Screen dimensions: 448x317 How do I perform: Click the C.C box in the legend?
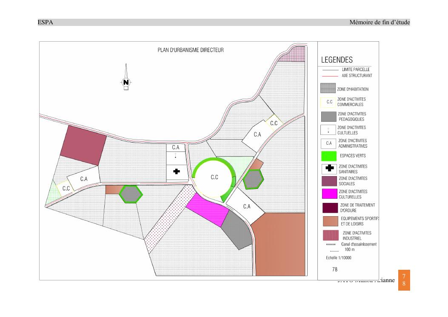(x=328, y=102)
